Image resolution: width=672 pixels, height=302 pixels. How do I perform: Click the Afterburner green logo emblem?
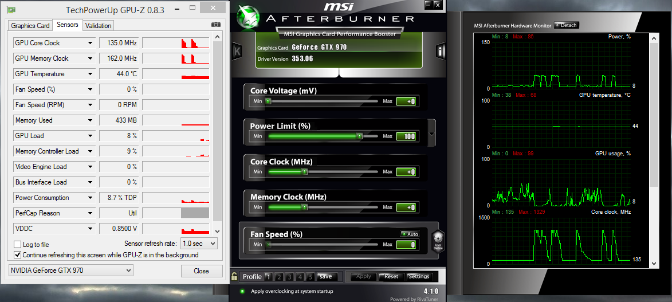(249, 18)
